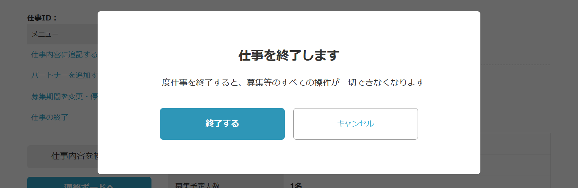Go to 連絡ボードへ button
Image resolution: width=578 pixels, height=188 pixels.
tap(89, 183)
